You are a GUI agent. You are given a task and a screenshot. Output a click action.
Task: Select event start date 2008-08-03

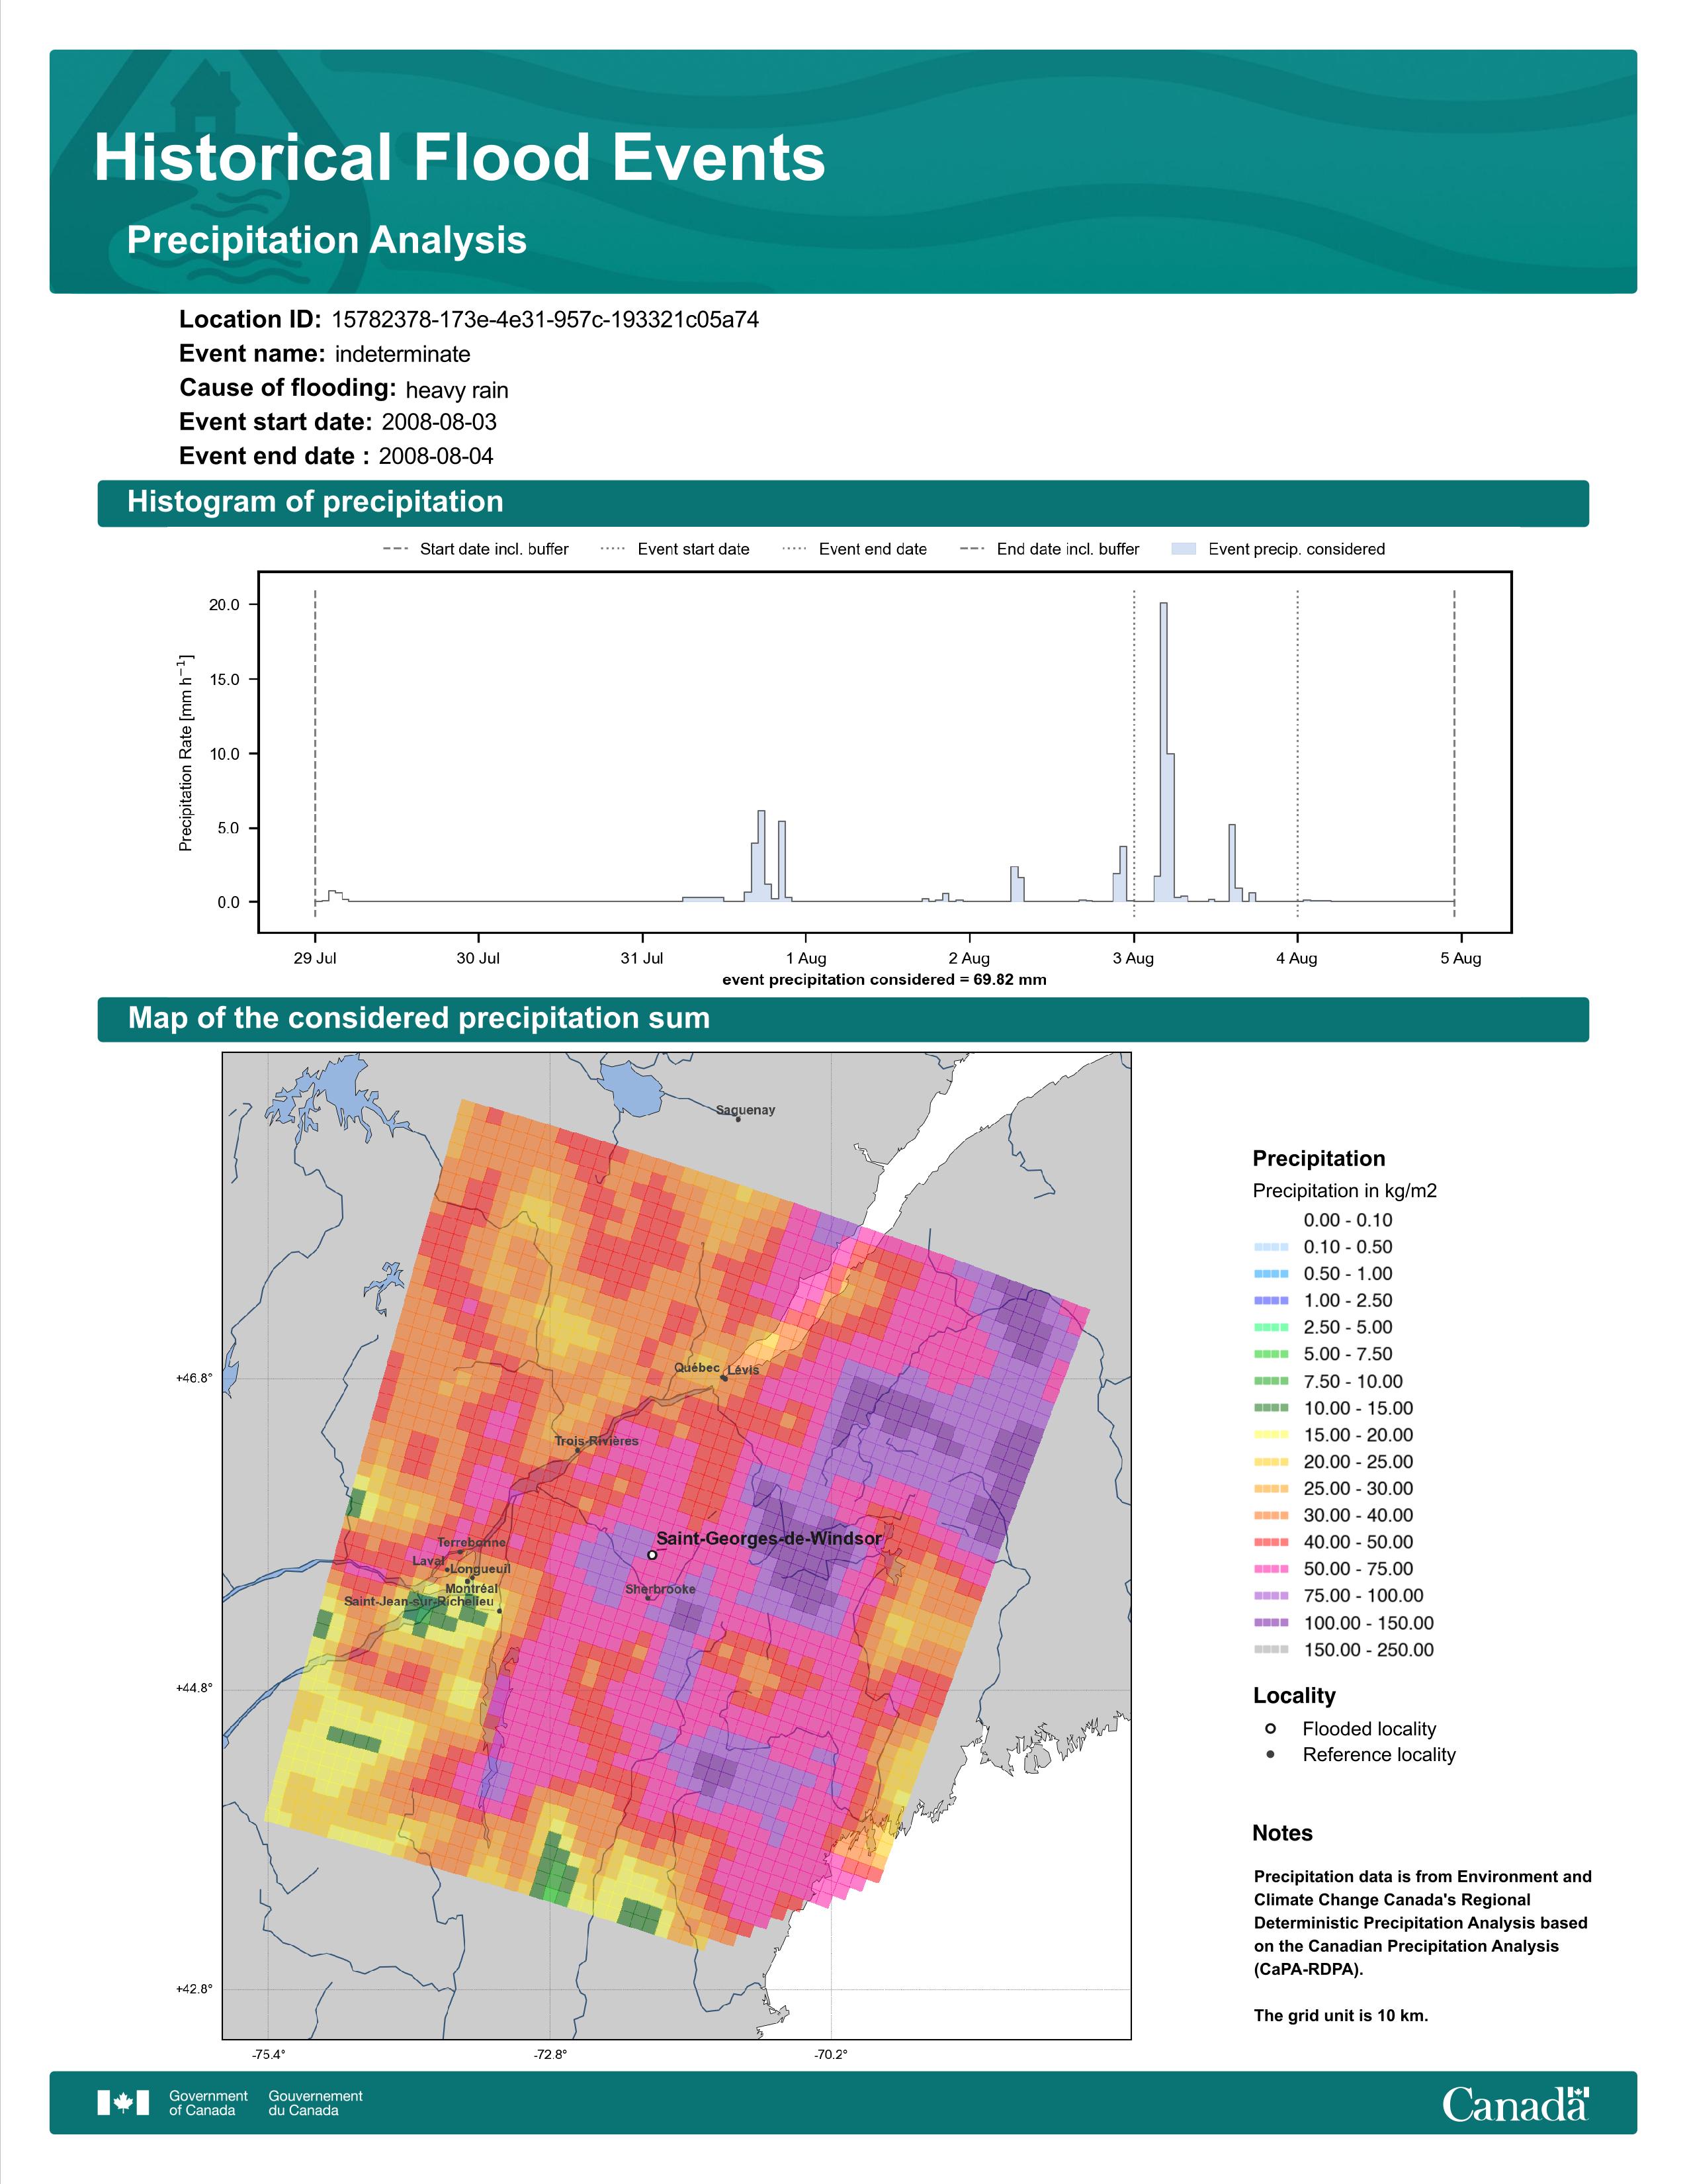click(439, 422)
